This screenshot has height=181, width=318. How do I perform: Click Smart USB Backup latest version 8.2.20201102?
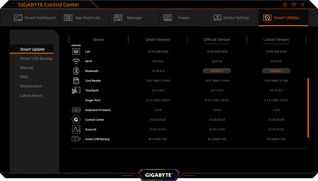tap(276, 139)
